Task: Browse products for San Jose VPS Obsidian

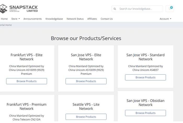Action: (x=145, y=113)
